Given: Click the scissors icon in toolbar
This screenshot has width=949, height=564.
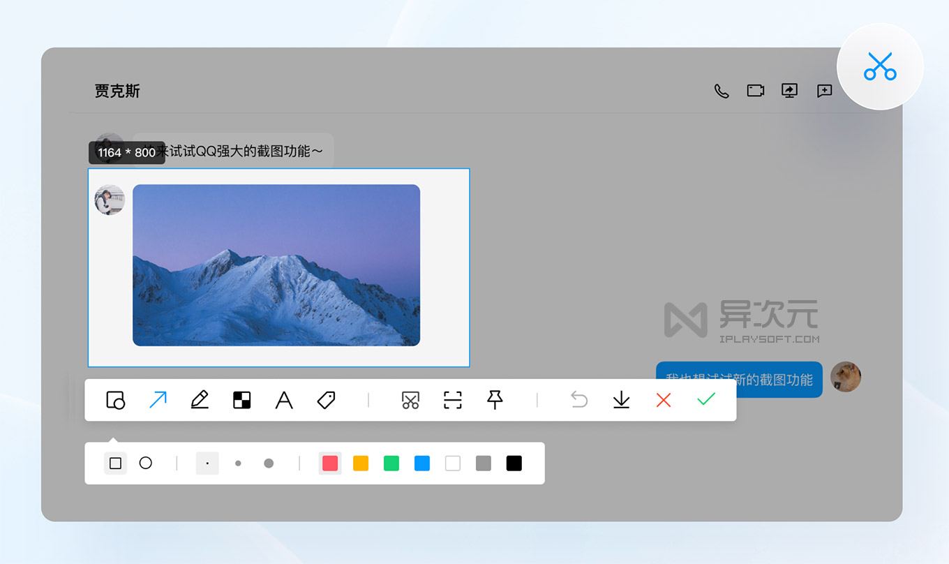Looking at the screenshot, I should pyautogui.click(x=410, y=400).
